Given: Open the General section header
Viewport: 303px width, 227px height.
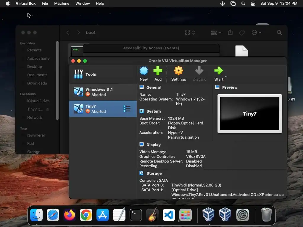Looking at the screenshot, I should click(x=154, y=87).
